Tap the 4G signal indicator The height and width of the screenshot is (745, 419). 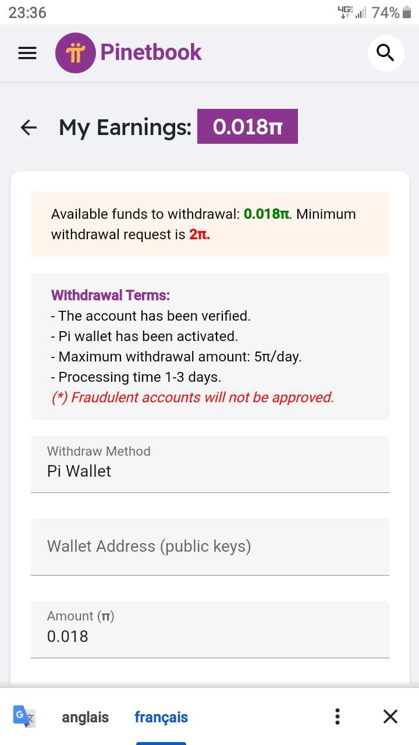click(345, 12)
